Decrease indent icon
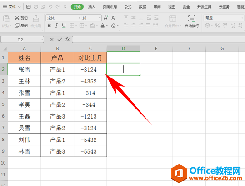Screen dimensions: 245x186 point(149,18)
